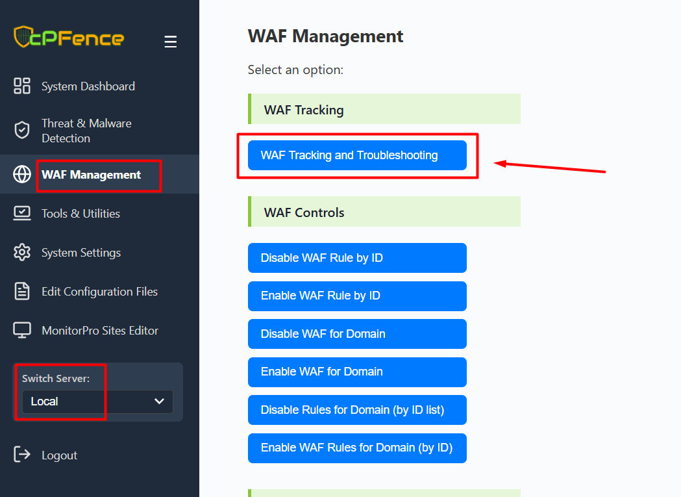The height and width of the screenshot is (497, 681).
Task: Open the Switch Server dropdown
Action: click(97, 401)
